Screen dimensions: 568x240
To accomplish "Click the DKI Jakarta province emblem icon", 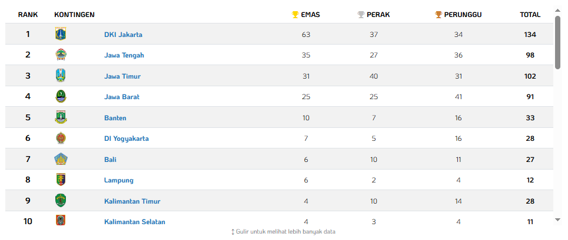I will (61, 34).
